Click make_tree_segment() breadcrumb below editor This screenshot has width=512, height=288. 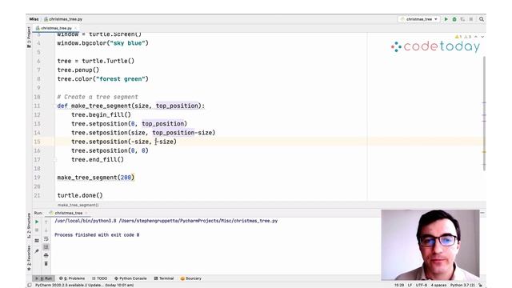pyautogui.click(x=78, y=205)
